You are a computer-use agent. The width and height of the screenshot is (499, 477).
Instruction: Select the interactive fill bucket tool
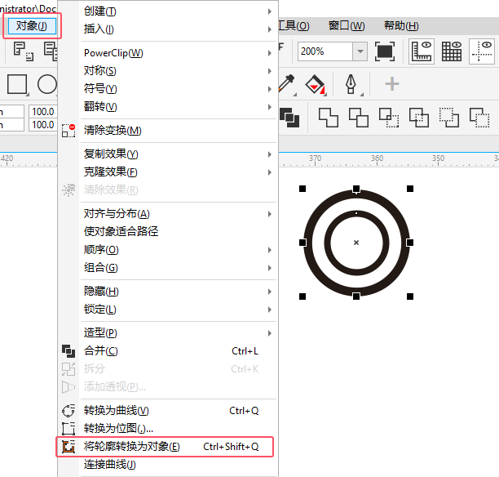pyautogui.click(x=316, y=84)
